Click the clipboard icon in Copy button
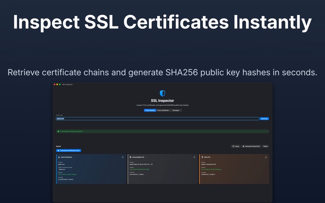 point(233,146)
